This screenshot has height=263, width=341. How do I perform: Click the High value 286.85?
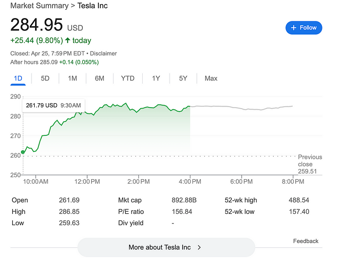click(69, 211)
